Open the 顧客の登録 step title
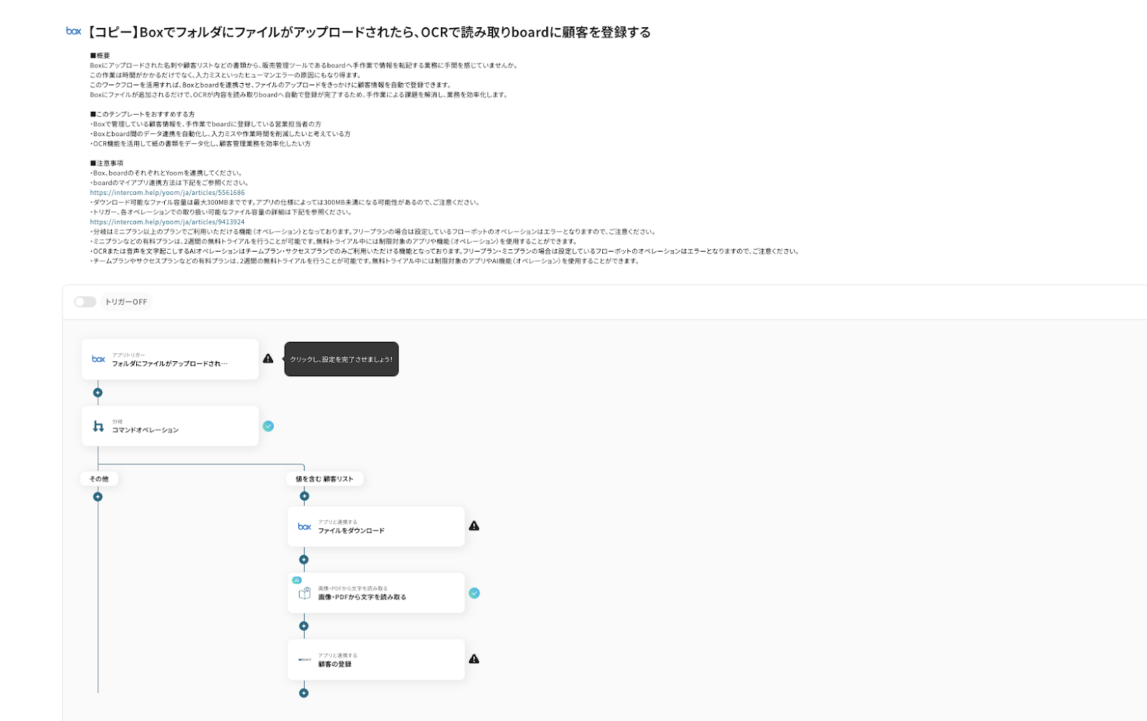Viewport: 1147px width, 721px height. [335, 664]
